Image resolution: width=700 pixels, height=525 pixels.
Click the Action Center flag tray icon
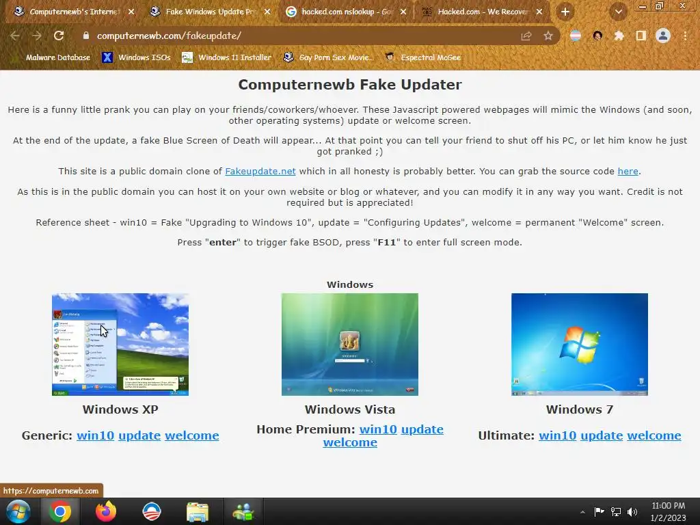(x=599, y=511)
